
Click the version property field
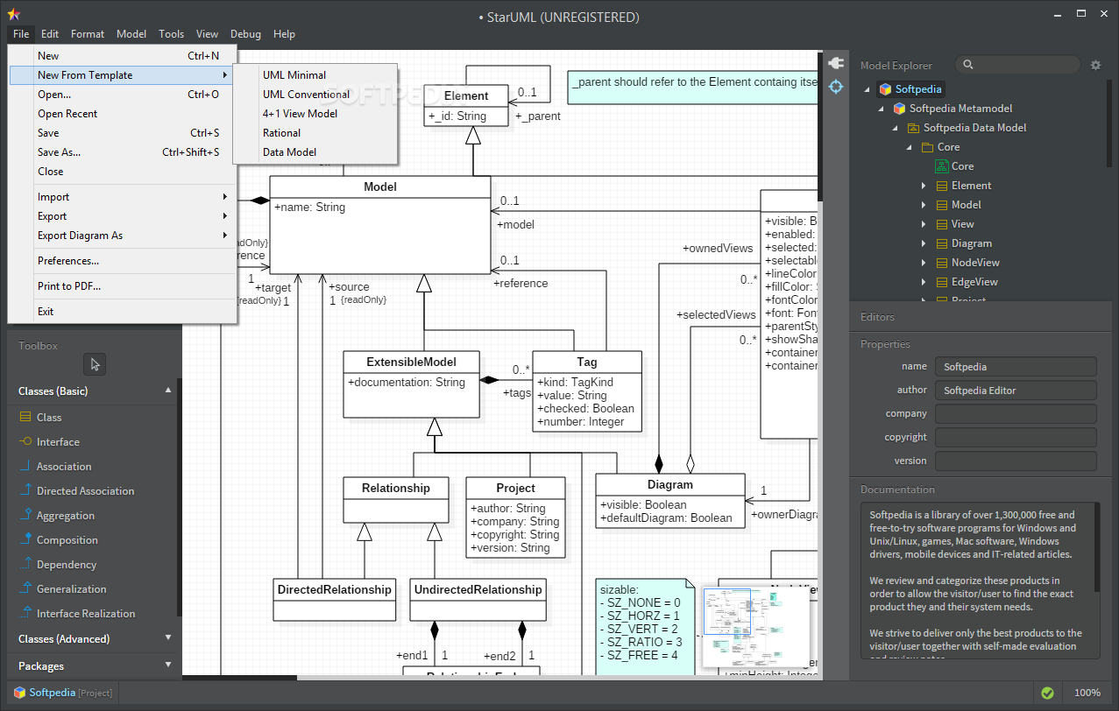pos(1016,461)
